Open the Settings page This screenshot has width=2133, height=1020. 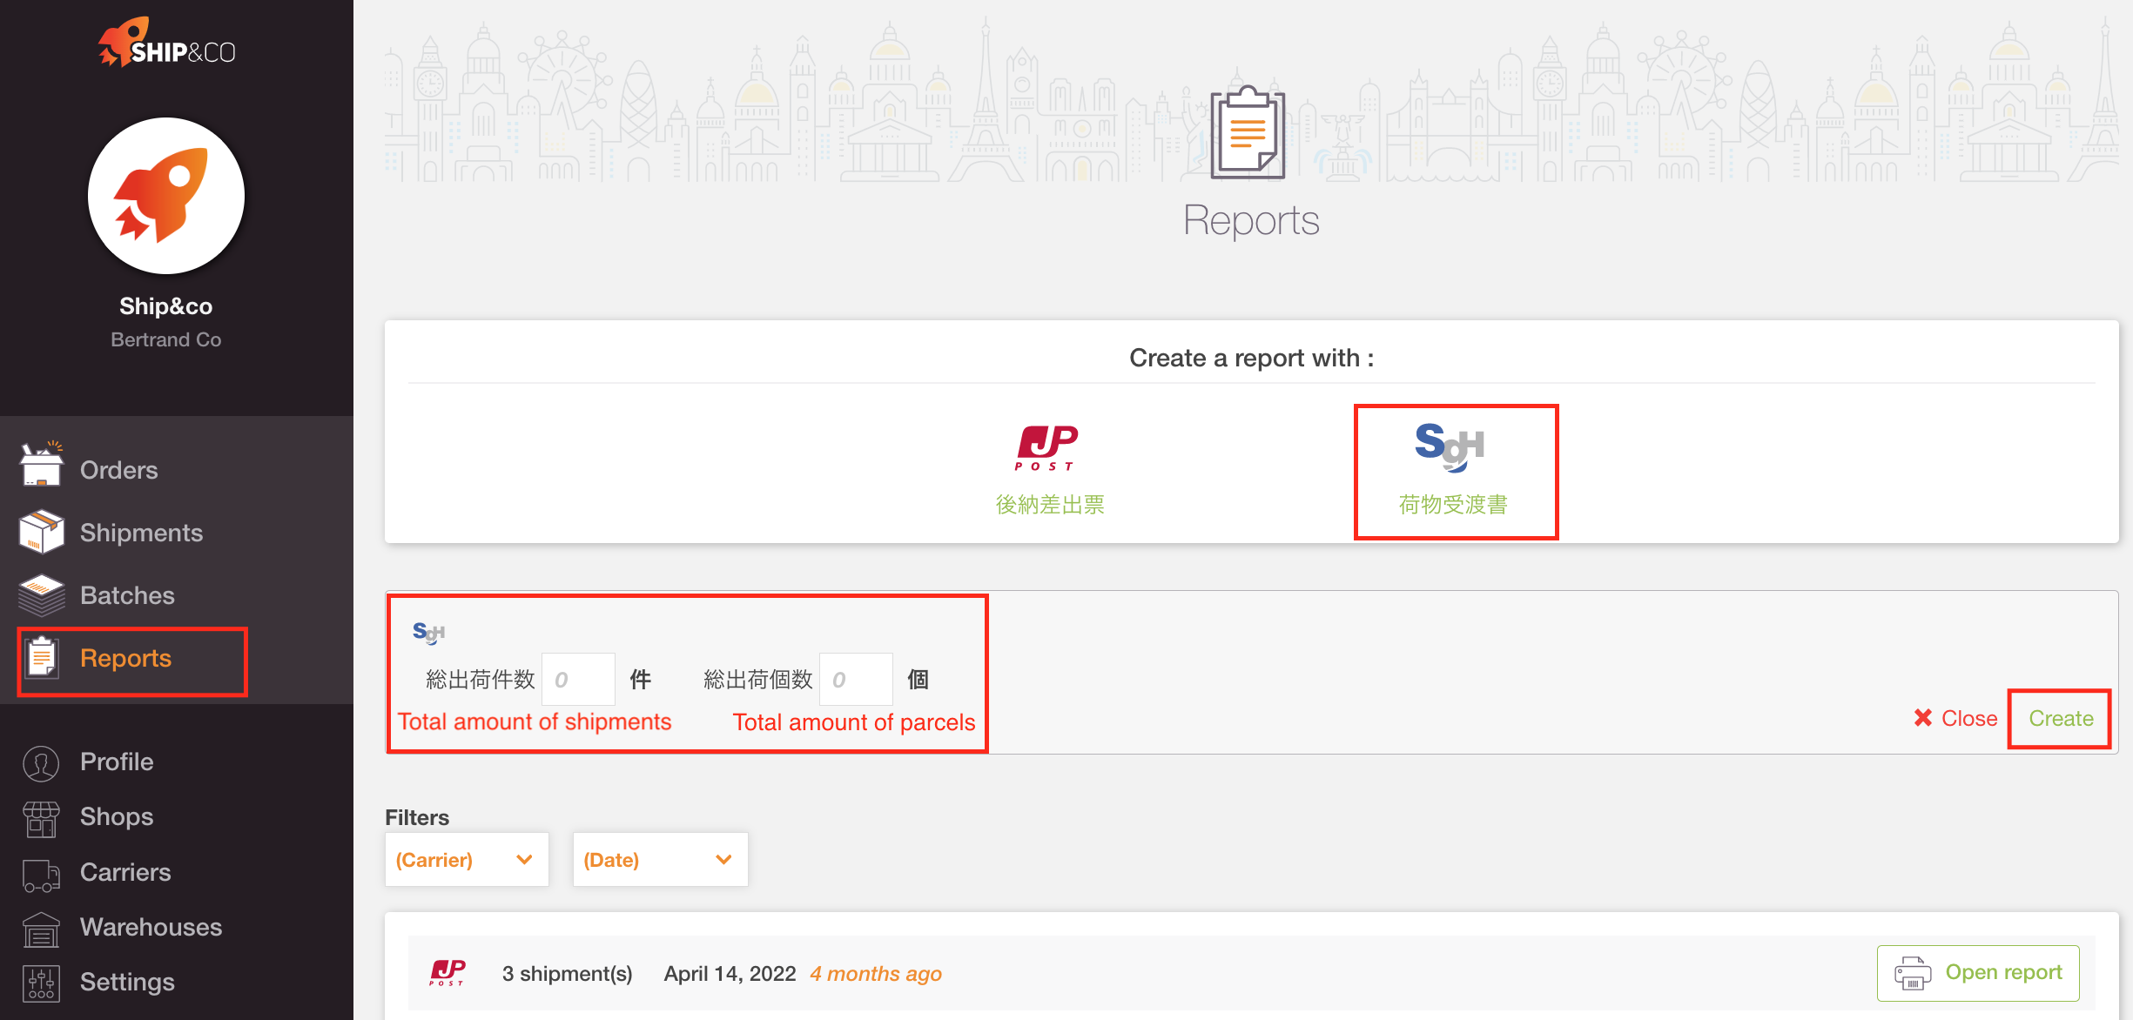[127, 982]
